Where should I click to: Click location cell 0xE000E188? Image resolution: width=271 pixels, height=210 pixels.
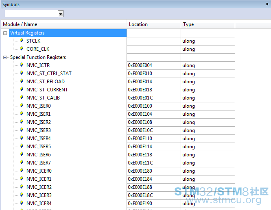pos(154,187)
